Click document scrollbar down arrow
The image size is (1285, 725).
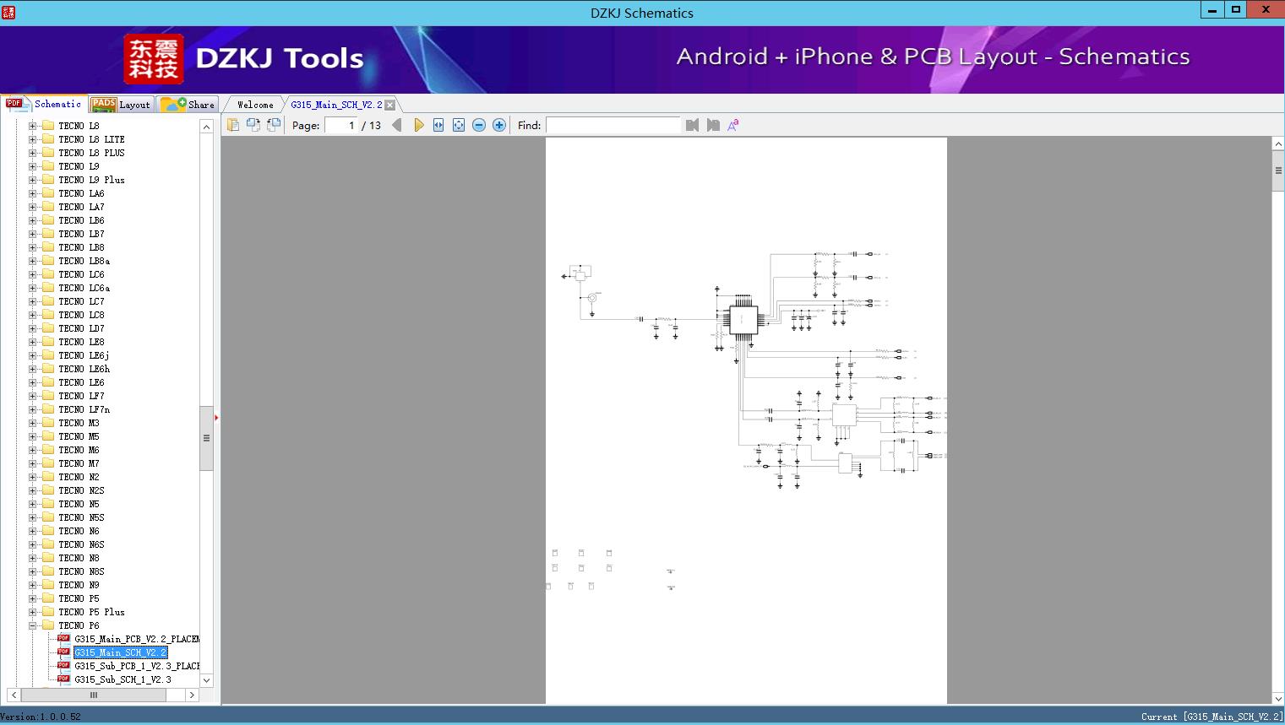[x=1278, y=698]
